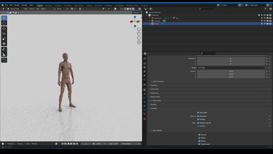This screenshot has height=154, width=273.
Task: Switch to the Layout workspace tab
Action: 40,6
